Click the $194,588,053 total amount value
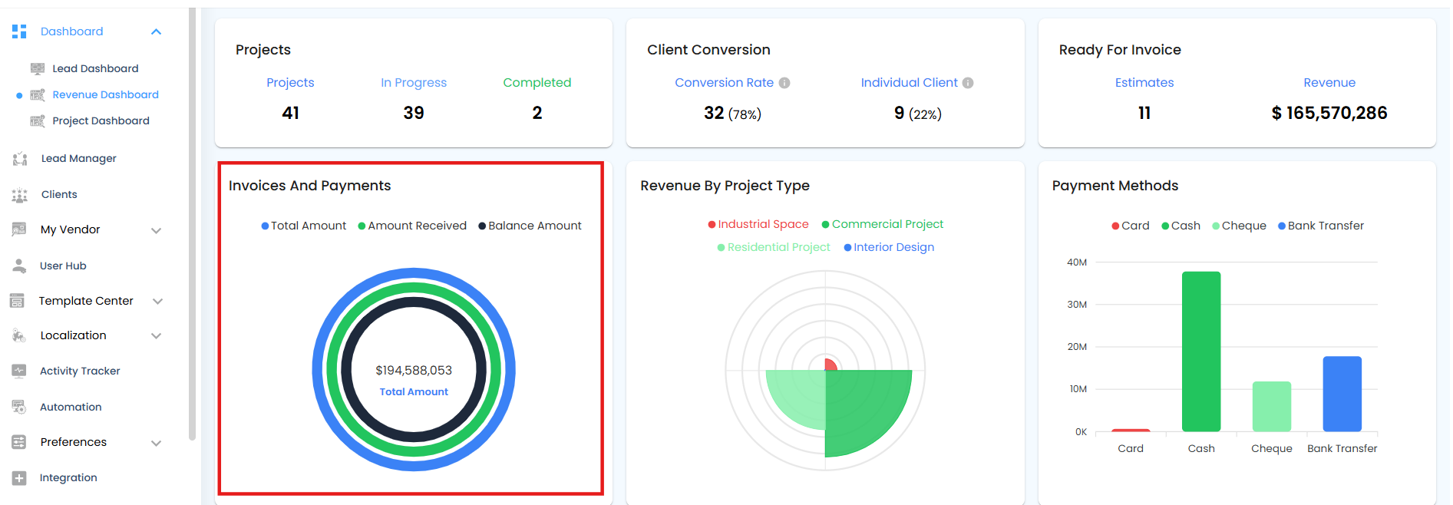Viewport: 1453px width, 505px height. coord(414,370)
